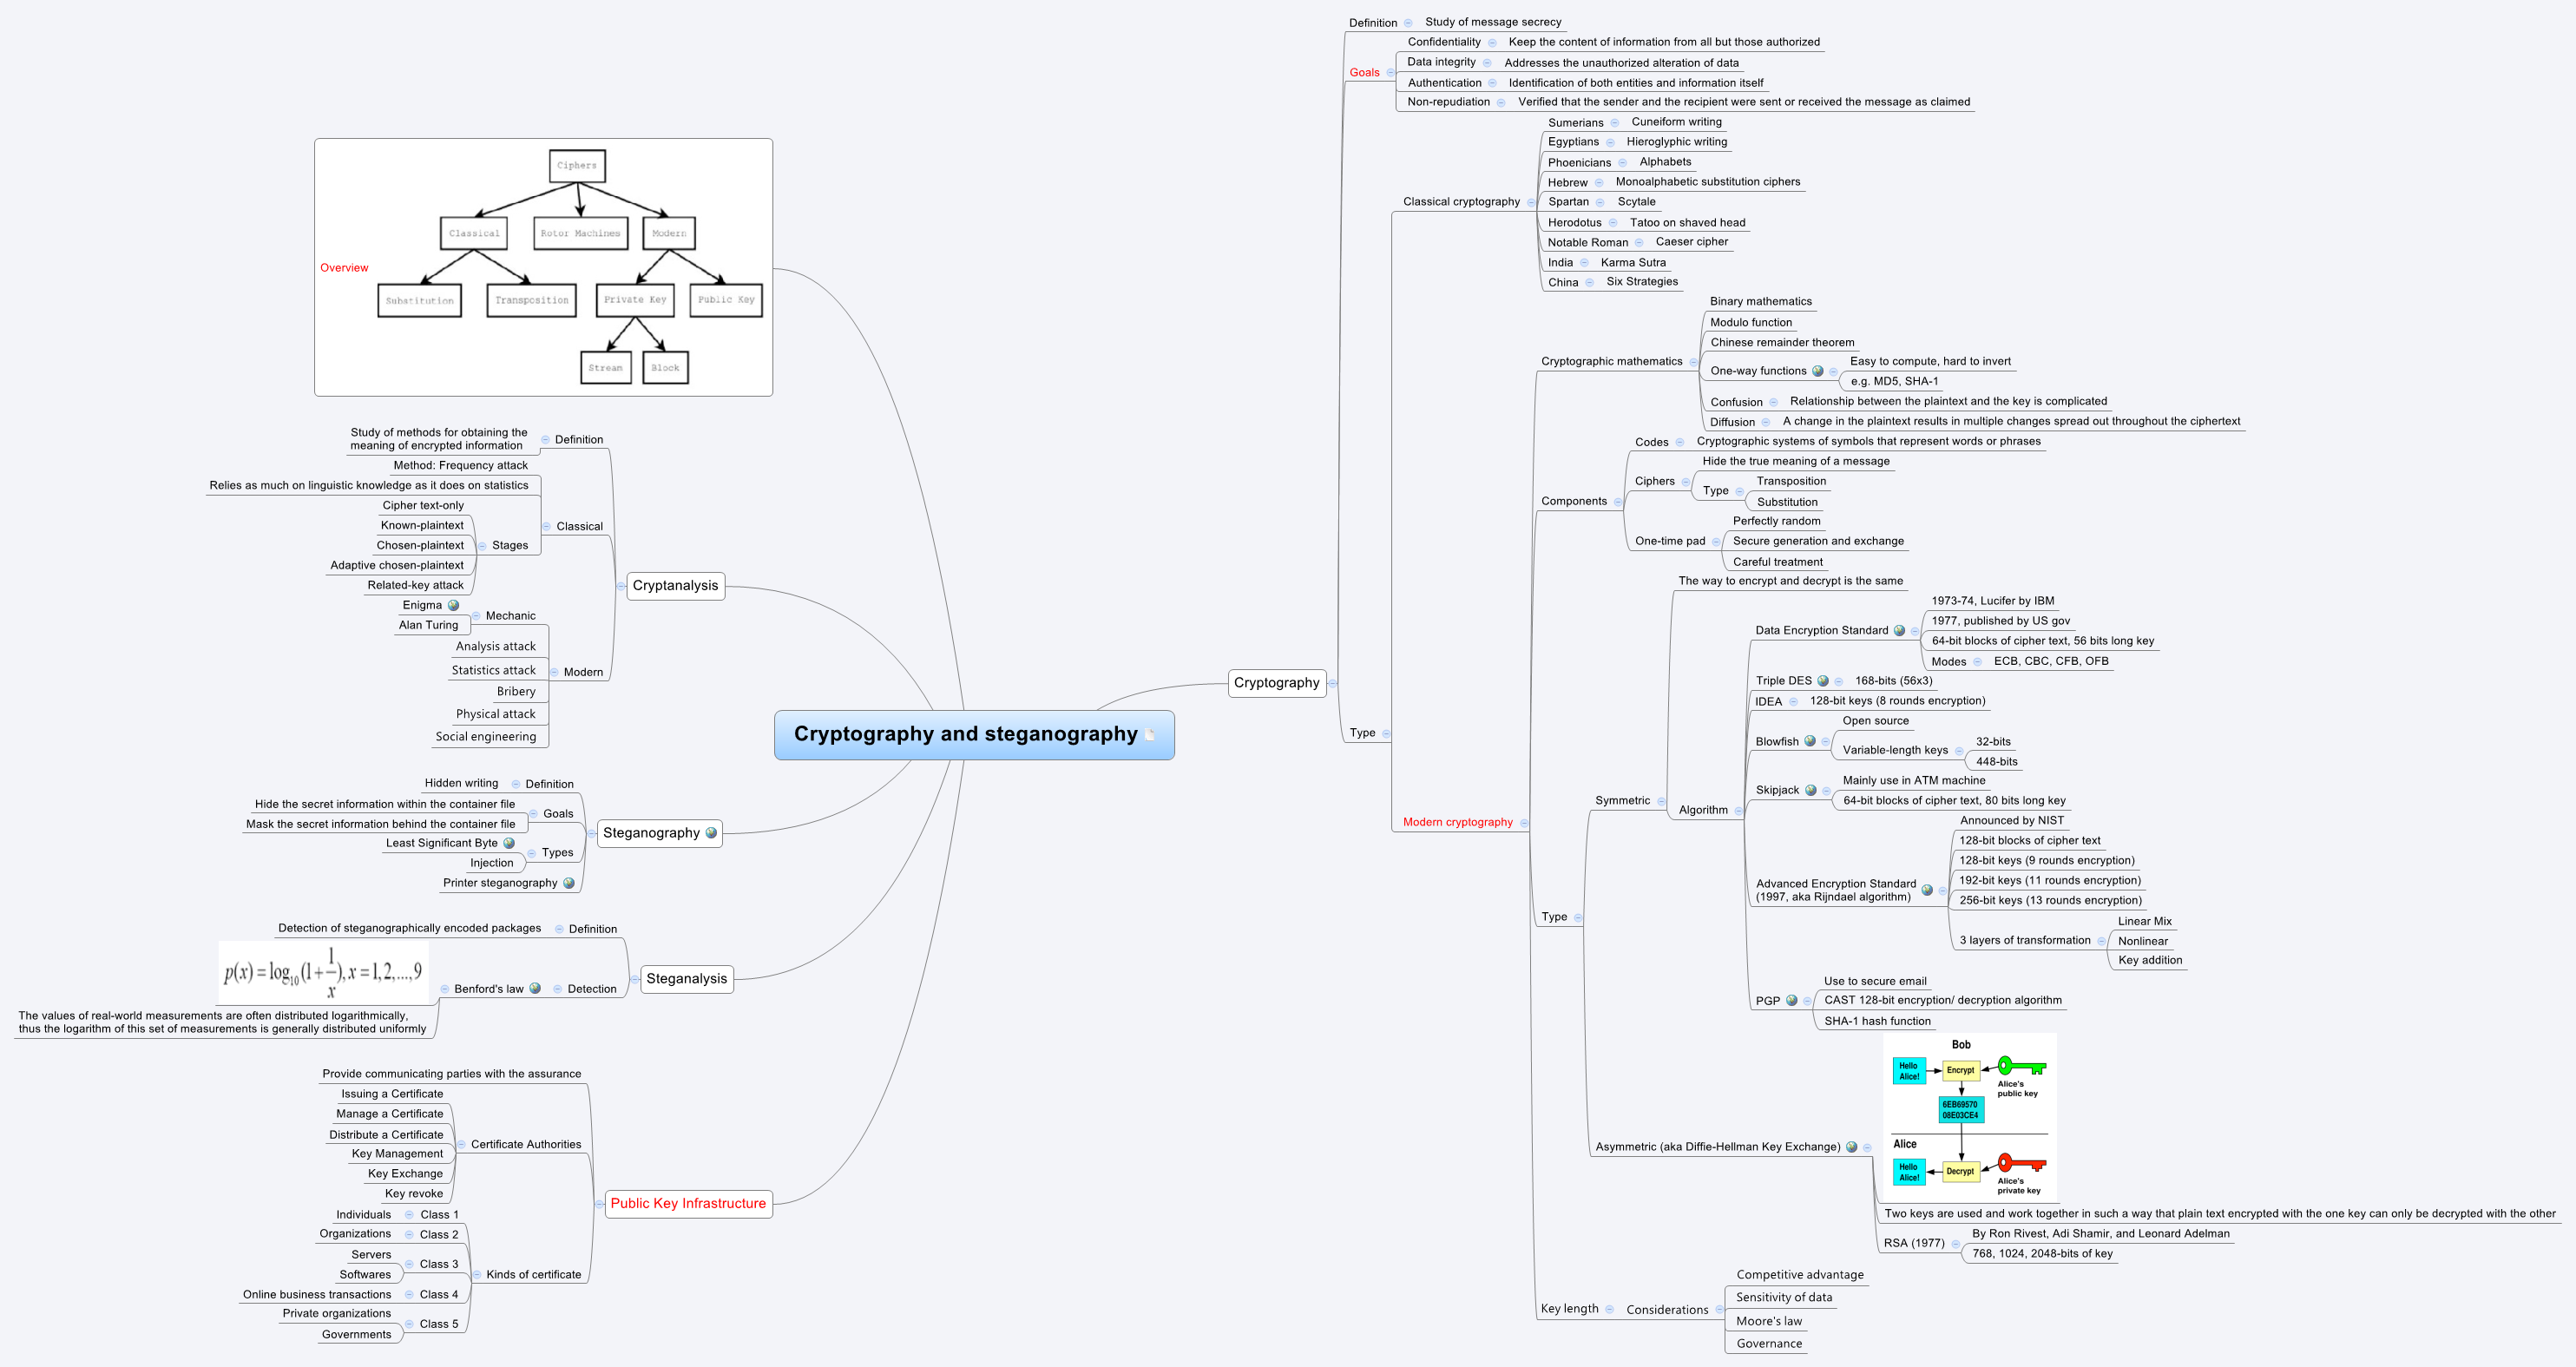Click the globe icon beside Triple DES

tap(1823, 681)
